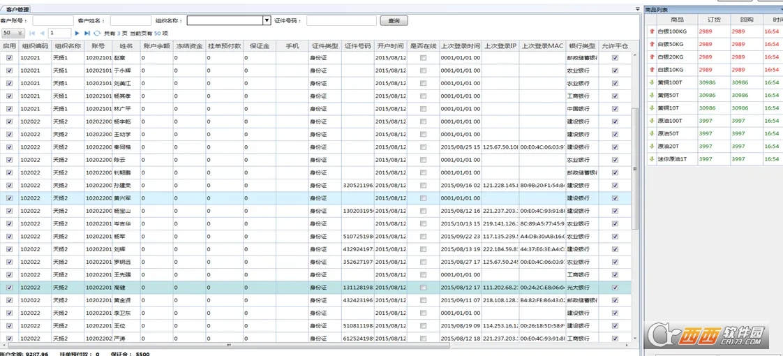Open the 组织名称 dropdown list
The image size is (783, 356).
267,21
